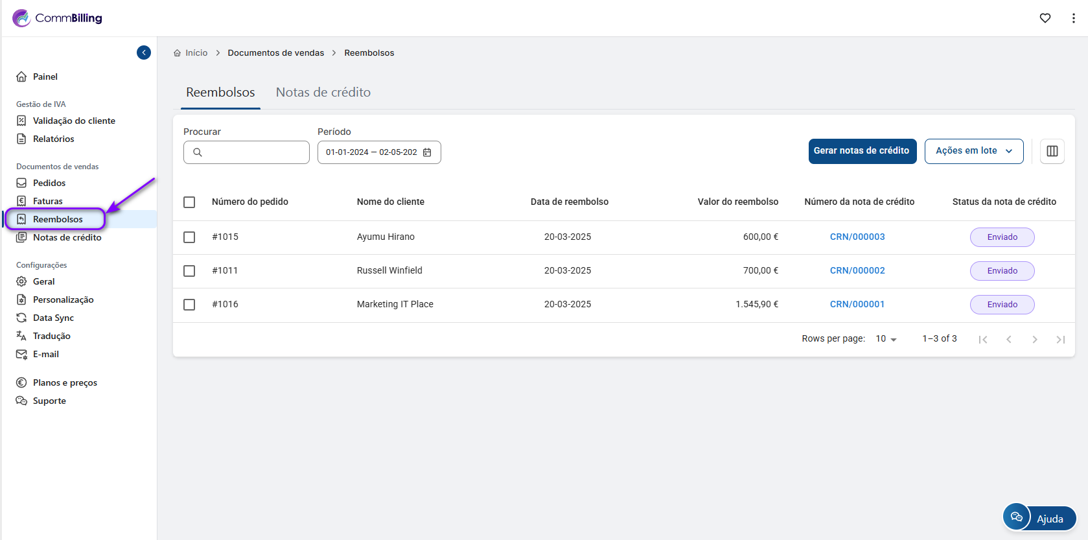Open the three-dot options menu
Viewport: 1088px width, 540px height.
(1073, 18)
